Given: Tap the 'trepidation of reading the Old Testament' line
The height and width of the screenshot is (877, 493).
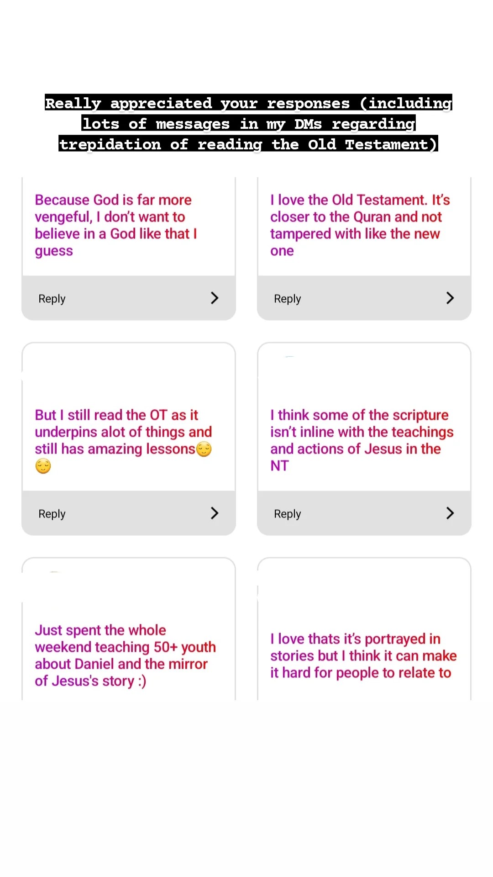Looking at the screenshot, I should pyautogui.click(x=248, y=144).
